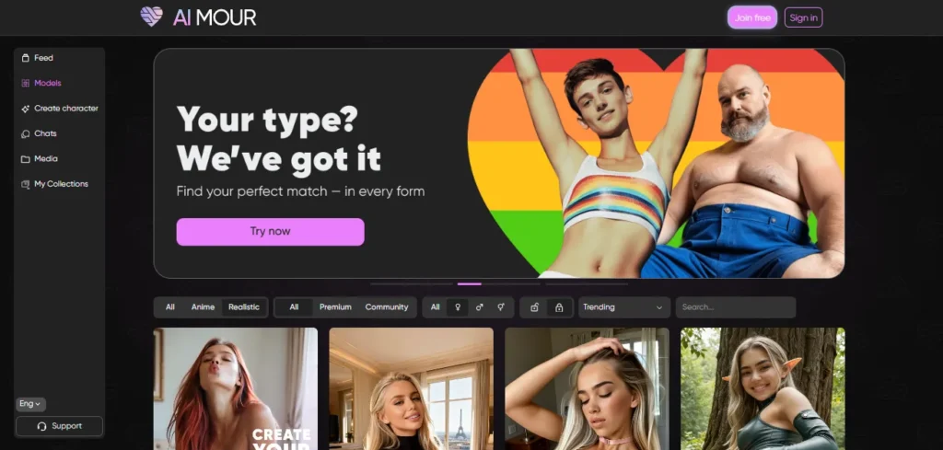943x450 pixels.
Task: Open the Trending sort dropdown
Action: click(x=623, y=307)
